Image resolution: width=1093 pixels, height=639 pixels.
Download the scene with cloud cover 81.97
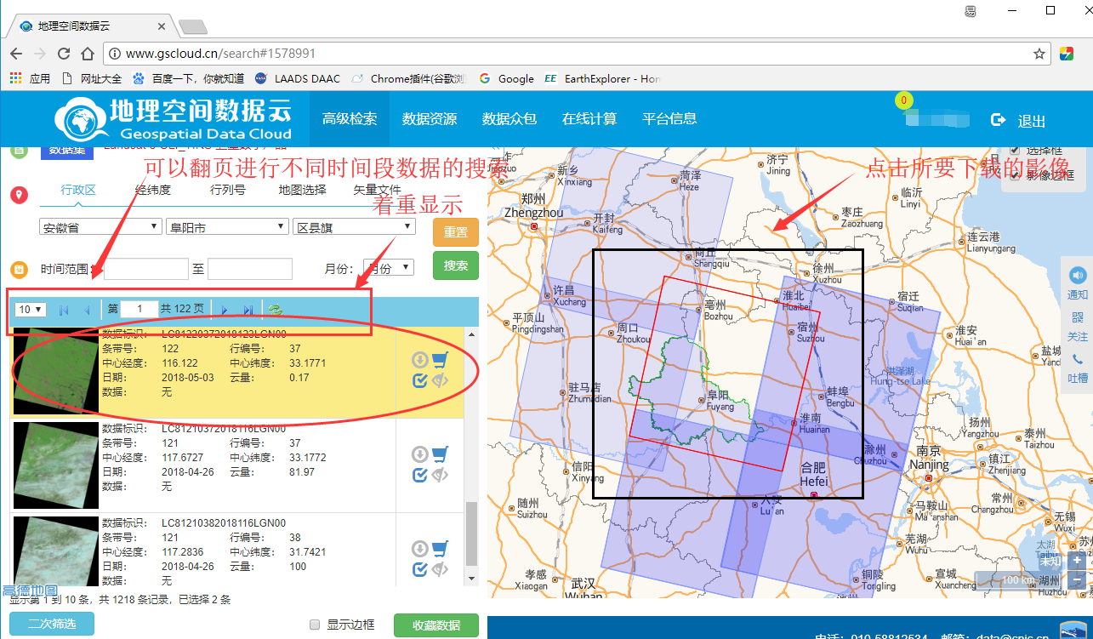[x=419, y=454]
